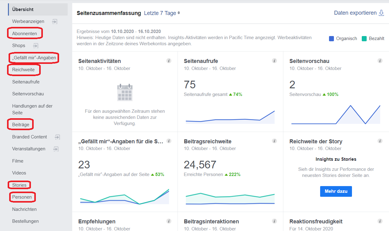Click info icon on Seitenaktivitäten card
Image resolution: width=389 pixels, height=231 pixels.
coord(169,61)
